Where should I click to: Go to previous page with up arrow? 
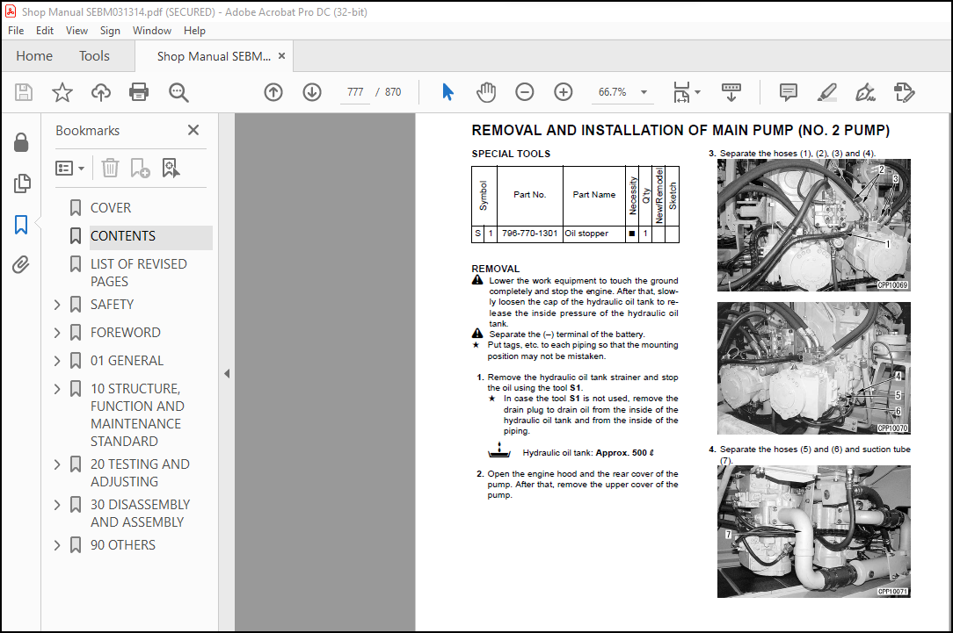[x=273, y=92]
